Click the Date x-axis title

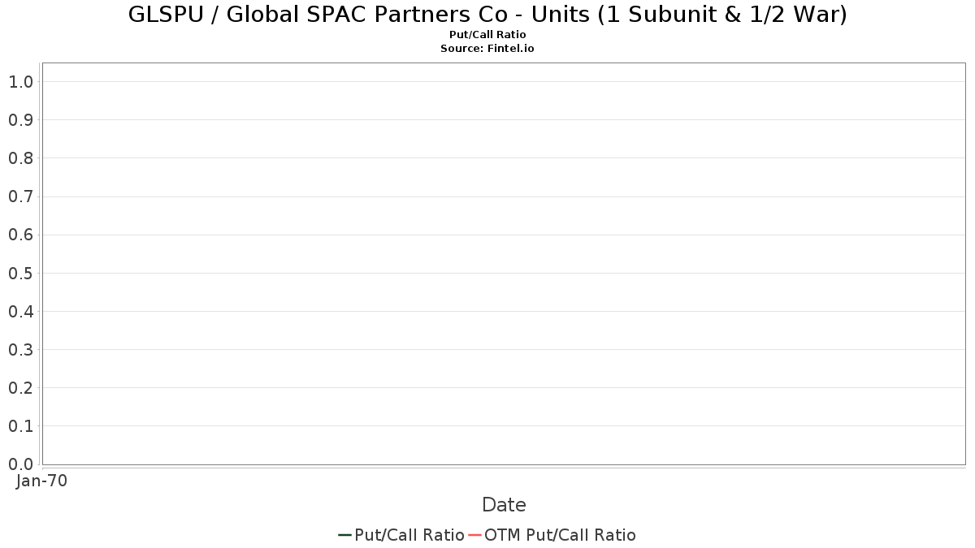504,505
